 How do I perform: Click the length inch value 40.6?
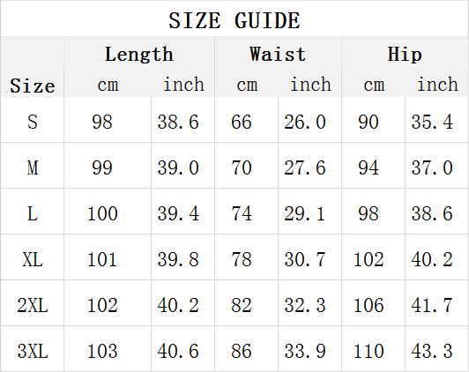(x=178, y=351)
